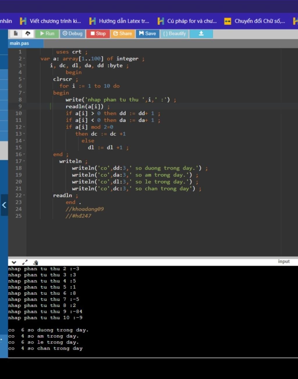Click line number 25 in the gutter

tap(18, 216)
